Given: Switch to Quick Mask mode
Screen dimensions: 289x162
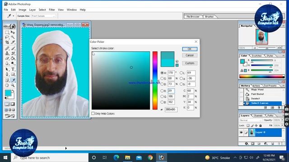Looking at the screenshot, I should [13, 104].
